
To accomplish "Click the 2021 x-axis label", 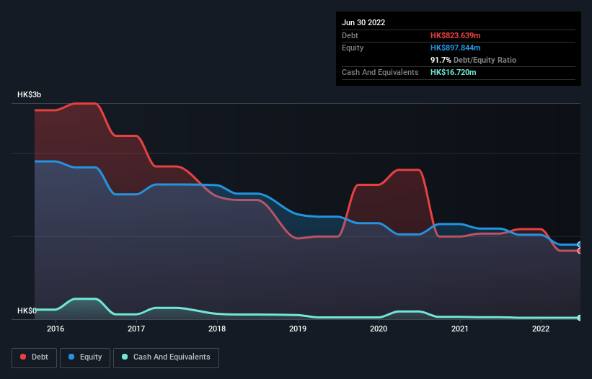I will pyautogui.click(x=460, y=329).
